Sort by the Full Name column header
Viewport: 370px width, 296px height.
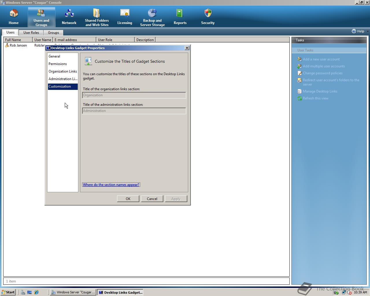click(18, 40)
